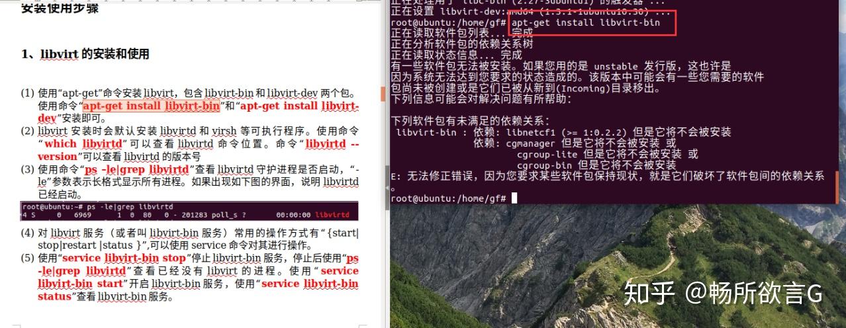Select the embedded ps -le terminal screenshot
This screenshot has height=328, width=846.
[189, 211]
